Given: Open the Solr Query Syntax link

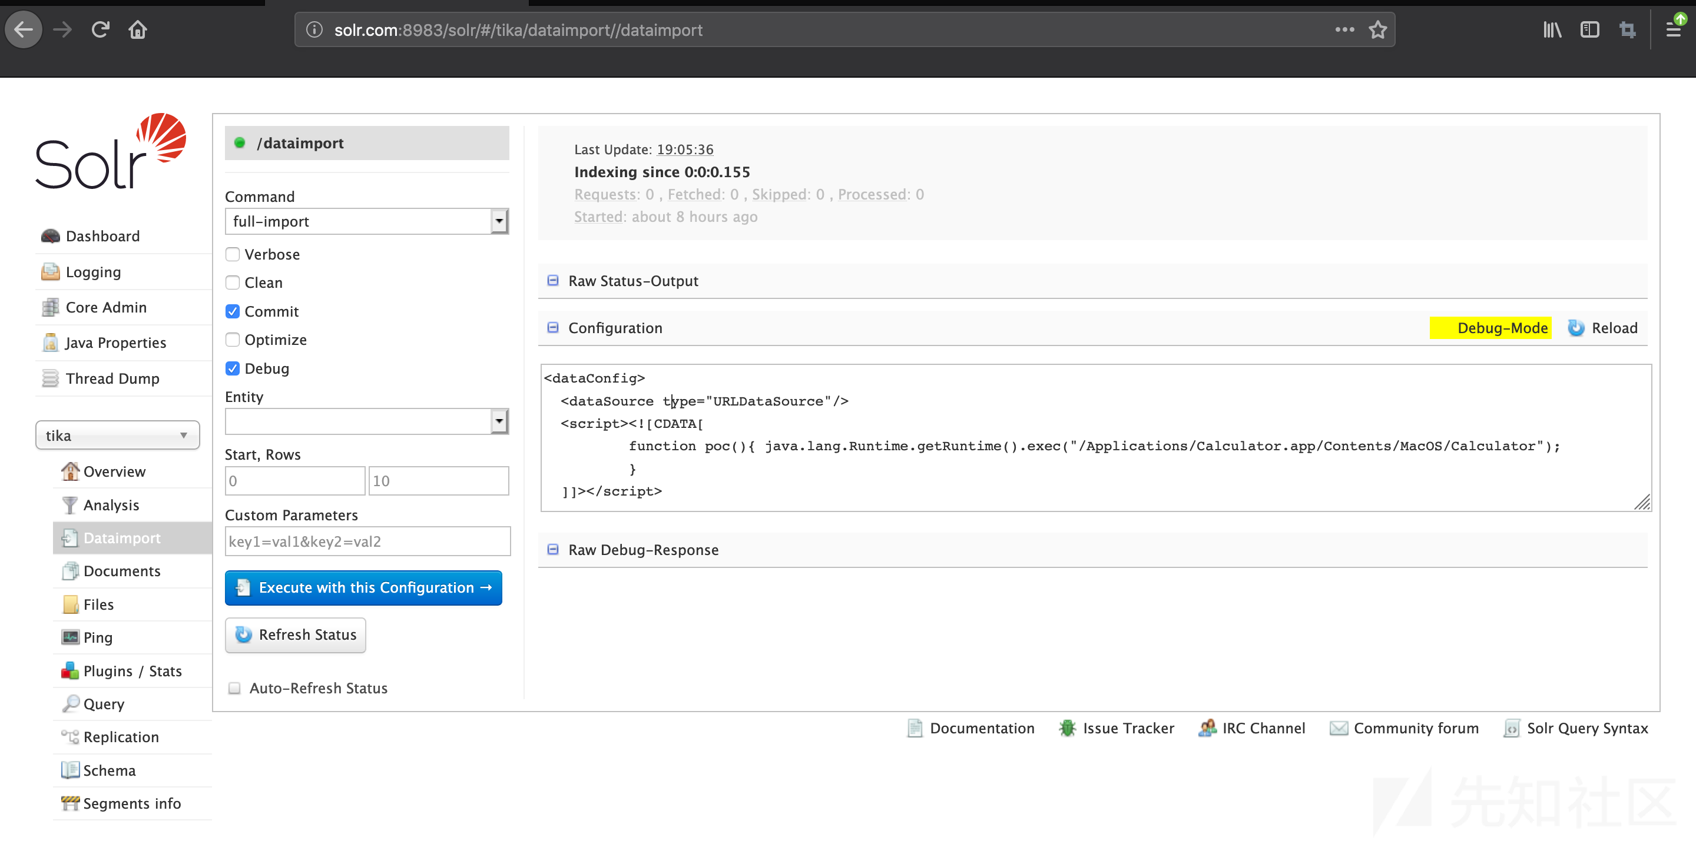Looking at the screenshot, I should pos(1576,728).
